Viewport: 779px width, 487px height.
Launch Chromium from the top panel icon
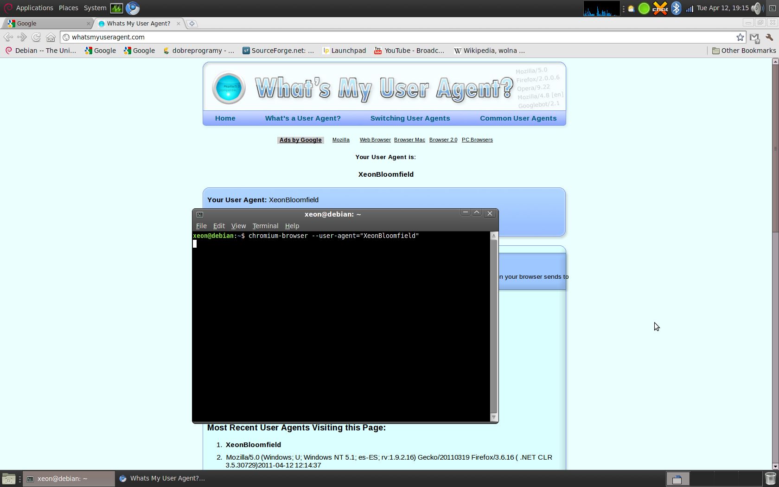pyautogui.click(x=133, y=8)
